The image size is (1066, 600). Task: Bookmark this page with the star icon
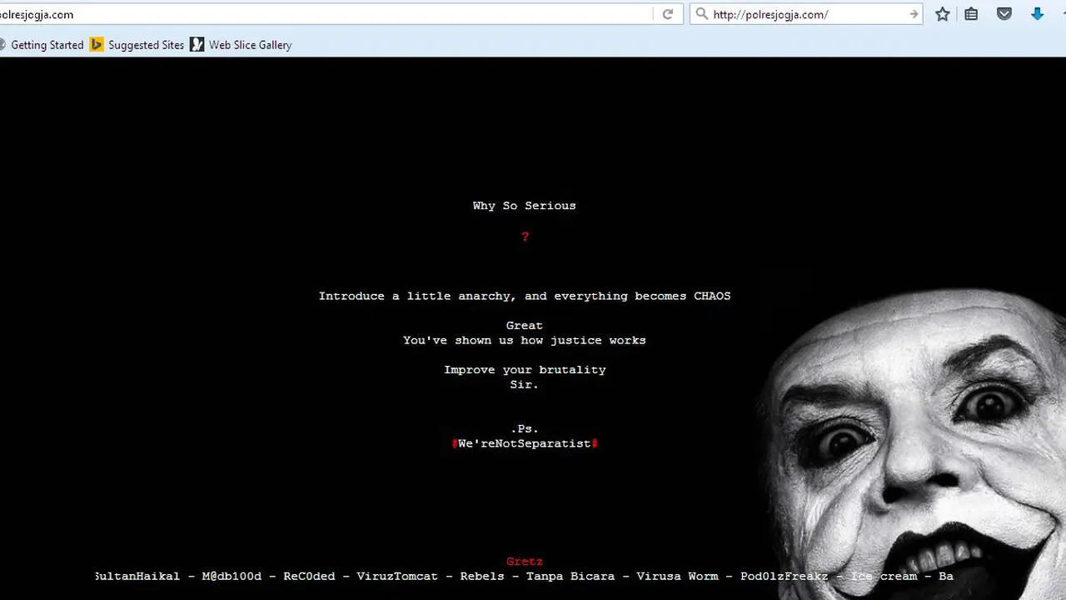(x=942, y=14)
